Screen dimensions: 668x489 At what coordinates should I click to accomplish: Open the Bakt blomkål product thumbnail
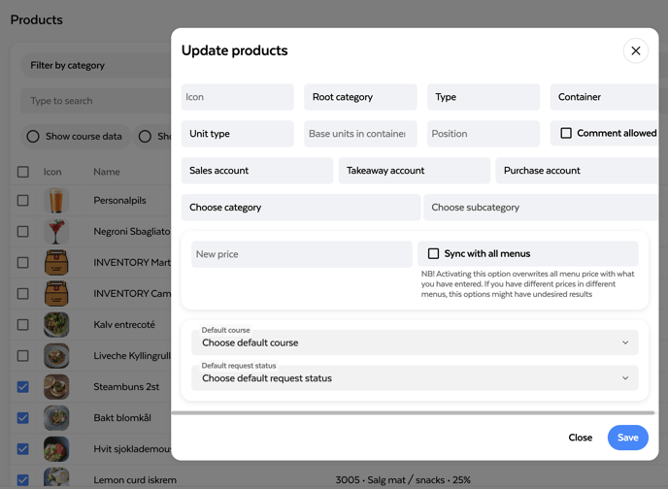pyautogui.click(x=56, y=417)
